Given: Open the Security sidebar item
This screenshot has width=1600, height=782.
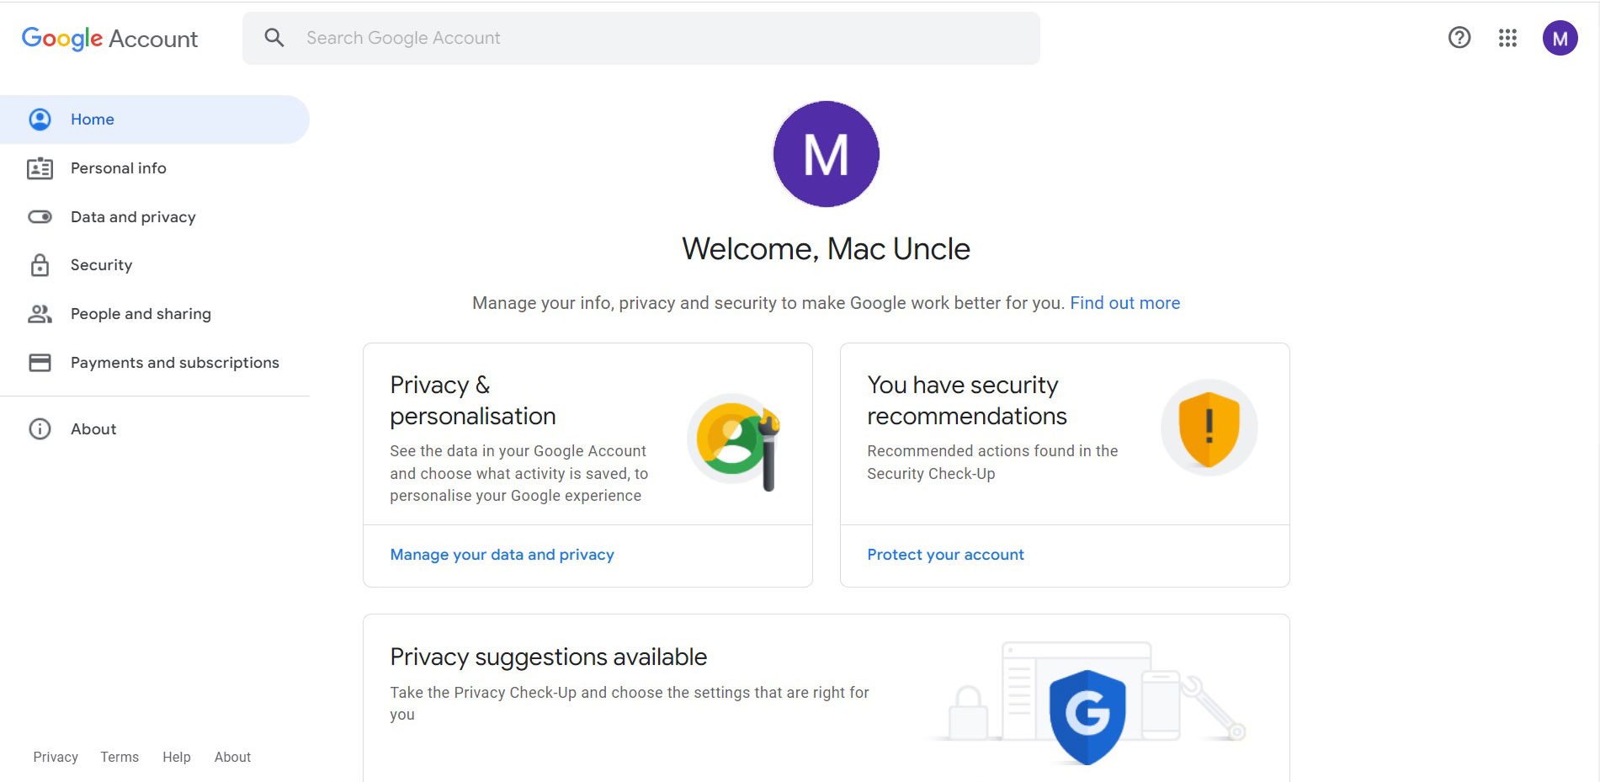Looking at the screenshot, I should (101, 265).
